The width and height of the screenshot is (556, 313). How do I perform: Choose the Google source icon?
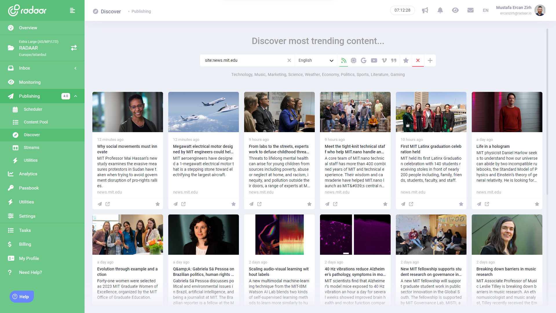tap(364, 60)
